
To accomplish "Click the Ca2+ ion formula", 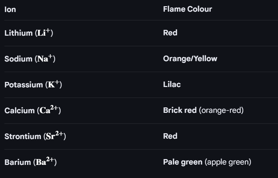I will [49, 110].
